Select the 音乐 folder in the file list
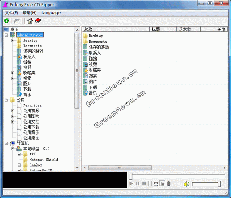This screenshot has width=231, height=198. (90, 93)
